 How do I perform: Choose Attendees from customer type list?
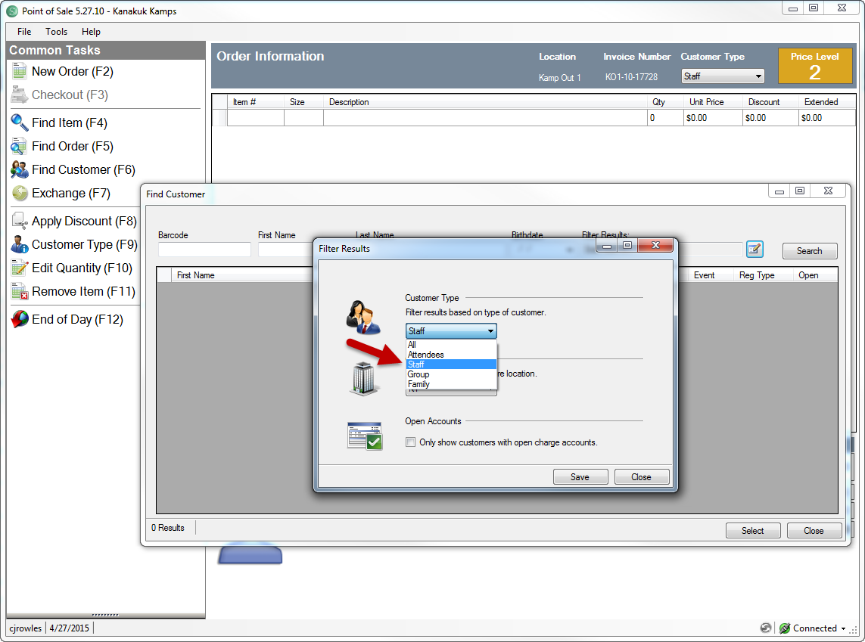tap(426, 355)
